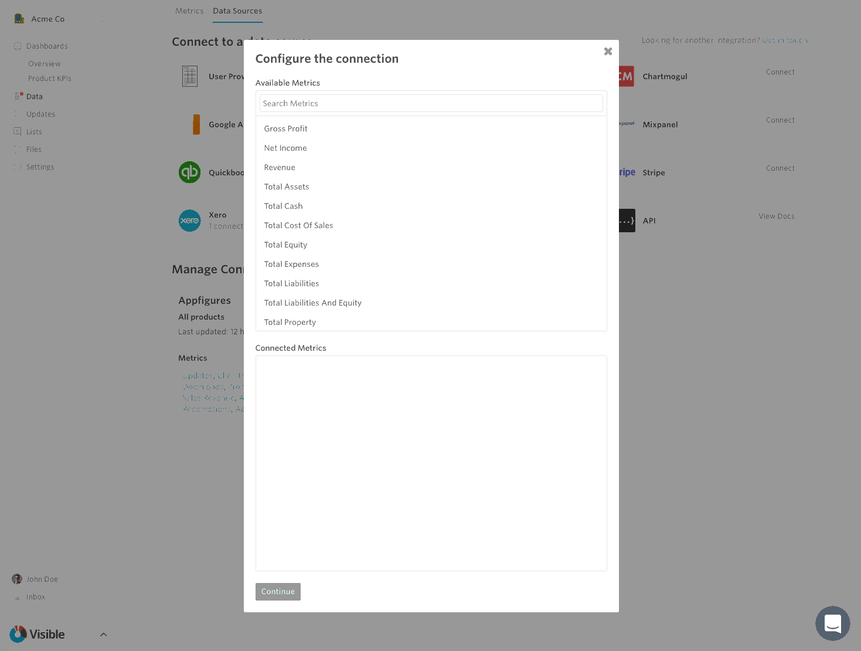Focus the Search Metrics field
Image resolution: width=861 pixels, height=651 pixels.
pyautogui.click(x=431, y=103)
